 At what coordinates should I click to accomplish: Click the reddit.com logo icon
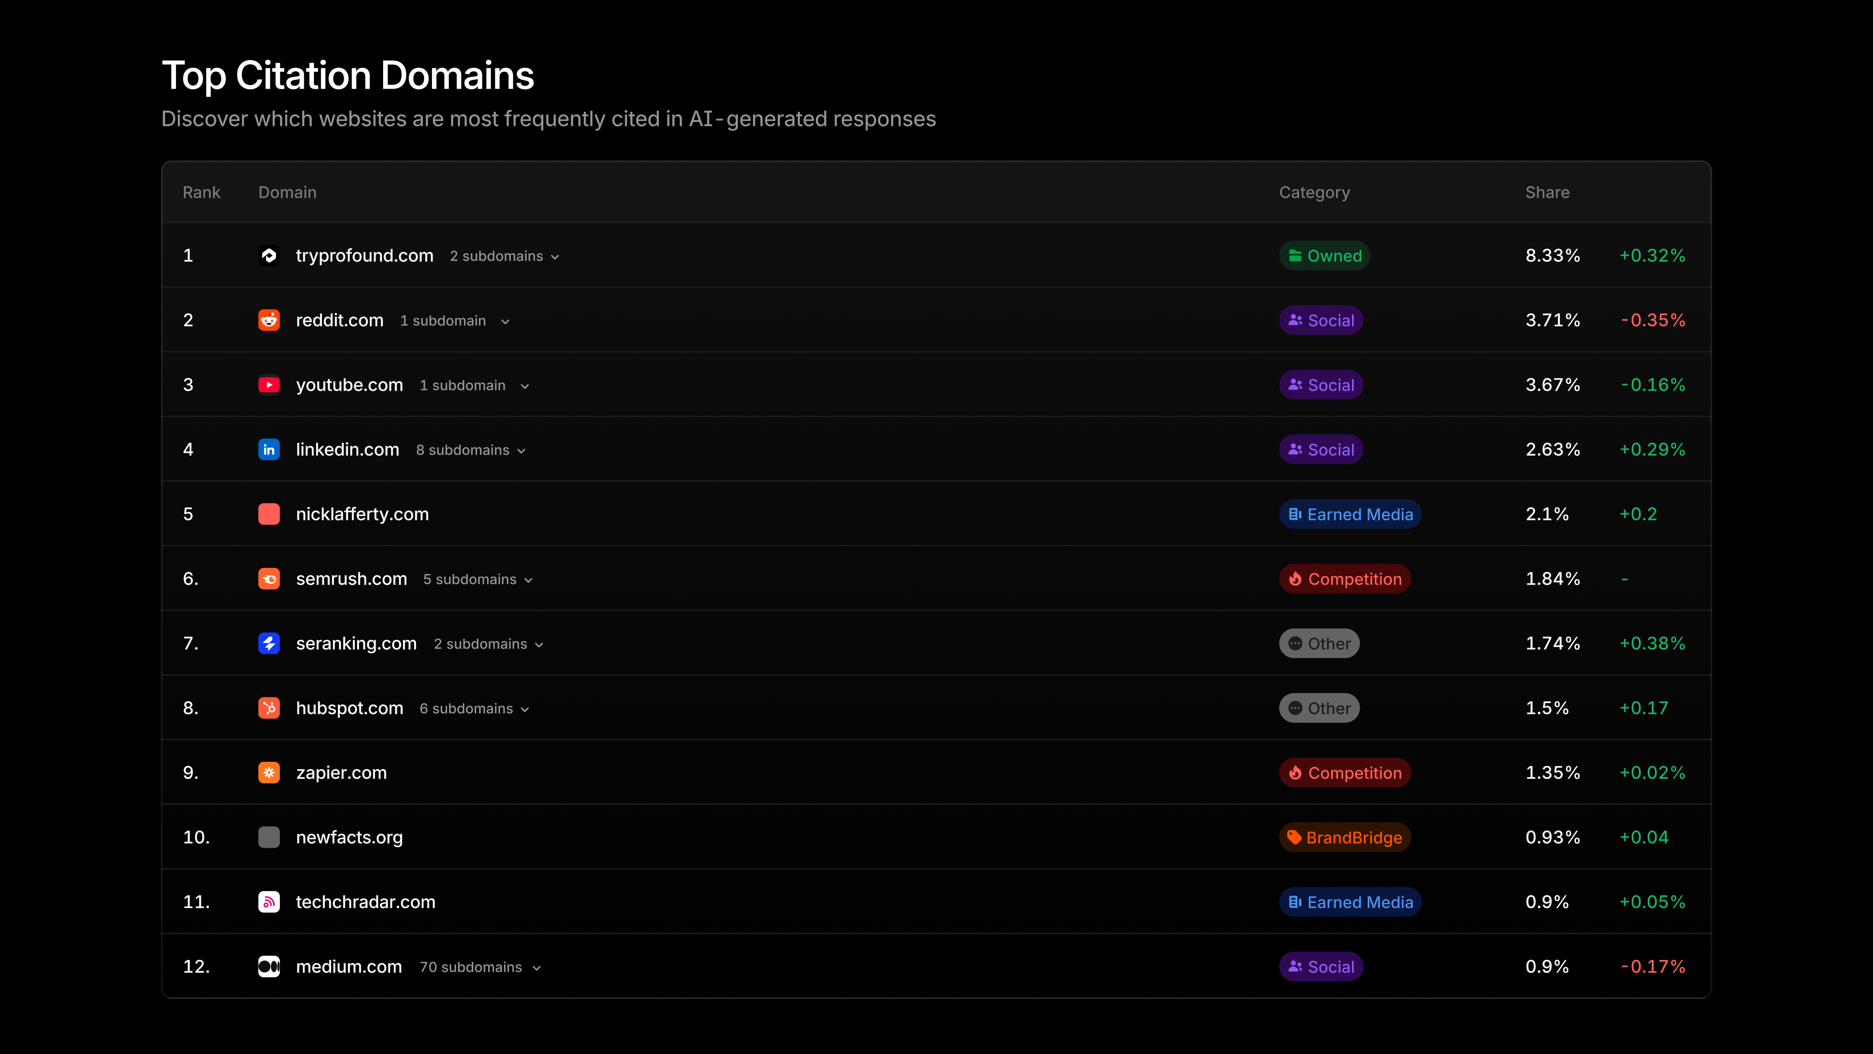(x=269, y=320)
